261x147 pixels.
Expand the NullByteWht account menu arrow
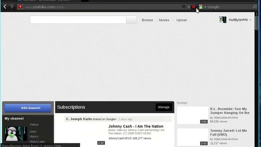point(250,20)
